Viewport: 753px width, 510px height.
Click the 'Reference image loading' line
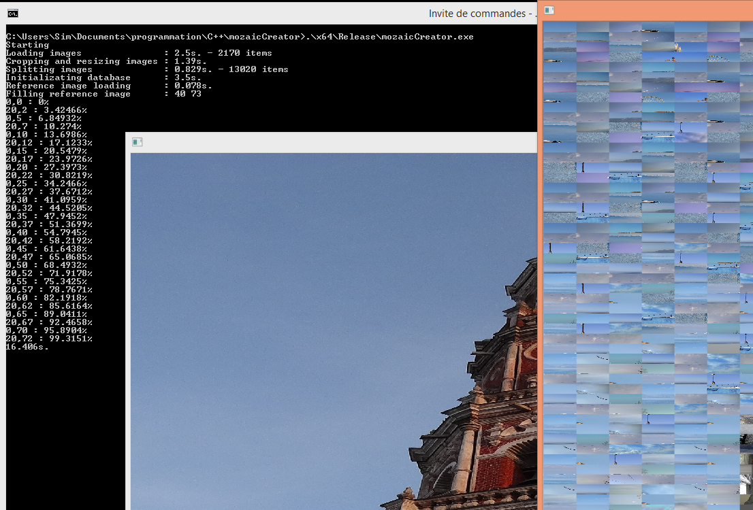(x=109, y=86)
